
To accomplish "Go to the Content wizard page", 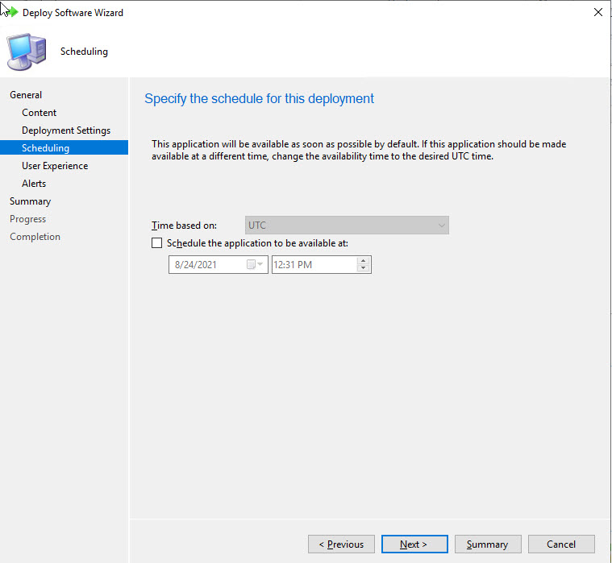I will [40, 113].
